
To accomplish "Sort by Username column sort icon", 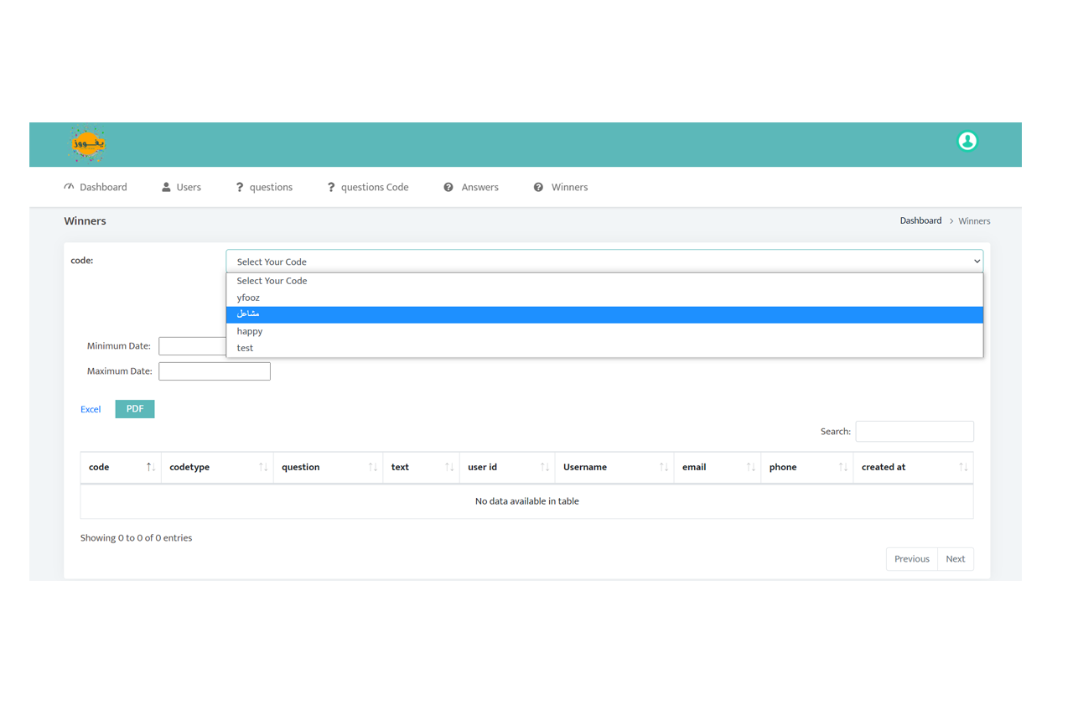I will (663, 467).
